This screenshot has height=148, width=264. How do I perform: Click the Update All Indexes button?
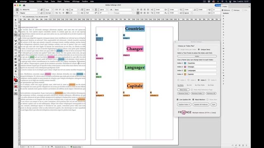[201, 104]
